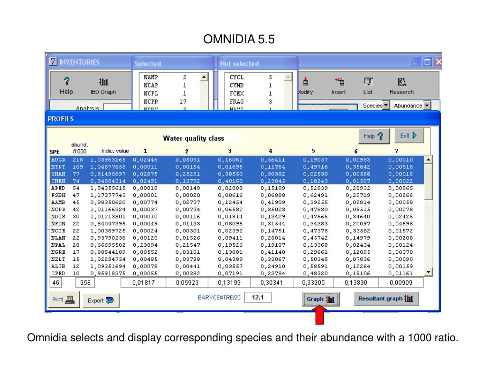Select the APED species row
Image resolution: width=486 pixels, height=365 pixels.
pyautogui.click(x=237, y=188)
